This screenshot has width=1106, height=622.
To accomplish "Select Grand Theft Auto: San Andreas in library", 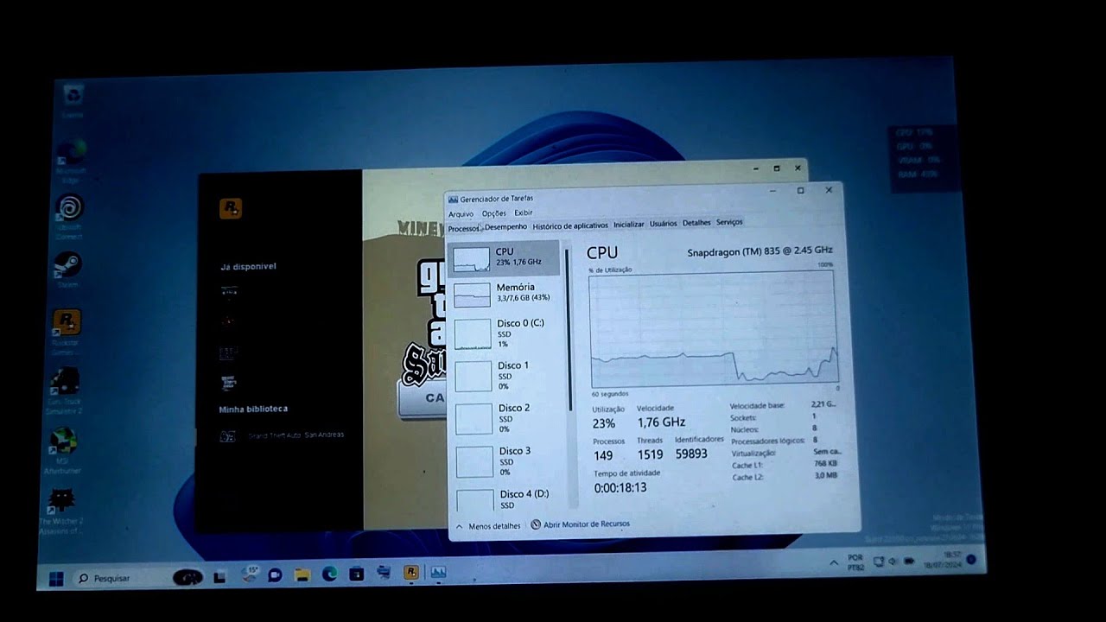I will pyautogui.click(x=282, y=435).
